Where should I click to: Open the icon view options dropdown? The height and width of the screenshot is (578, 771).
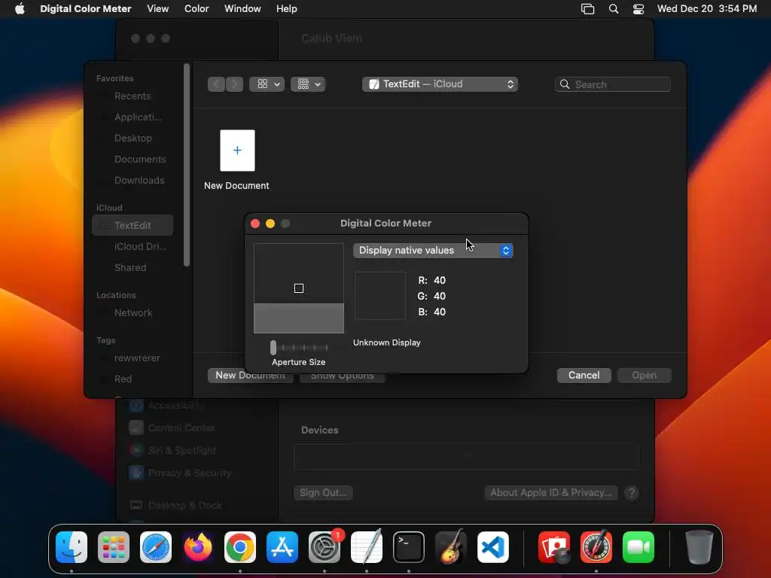click(x=267, y=84)
